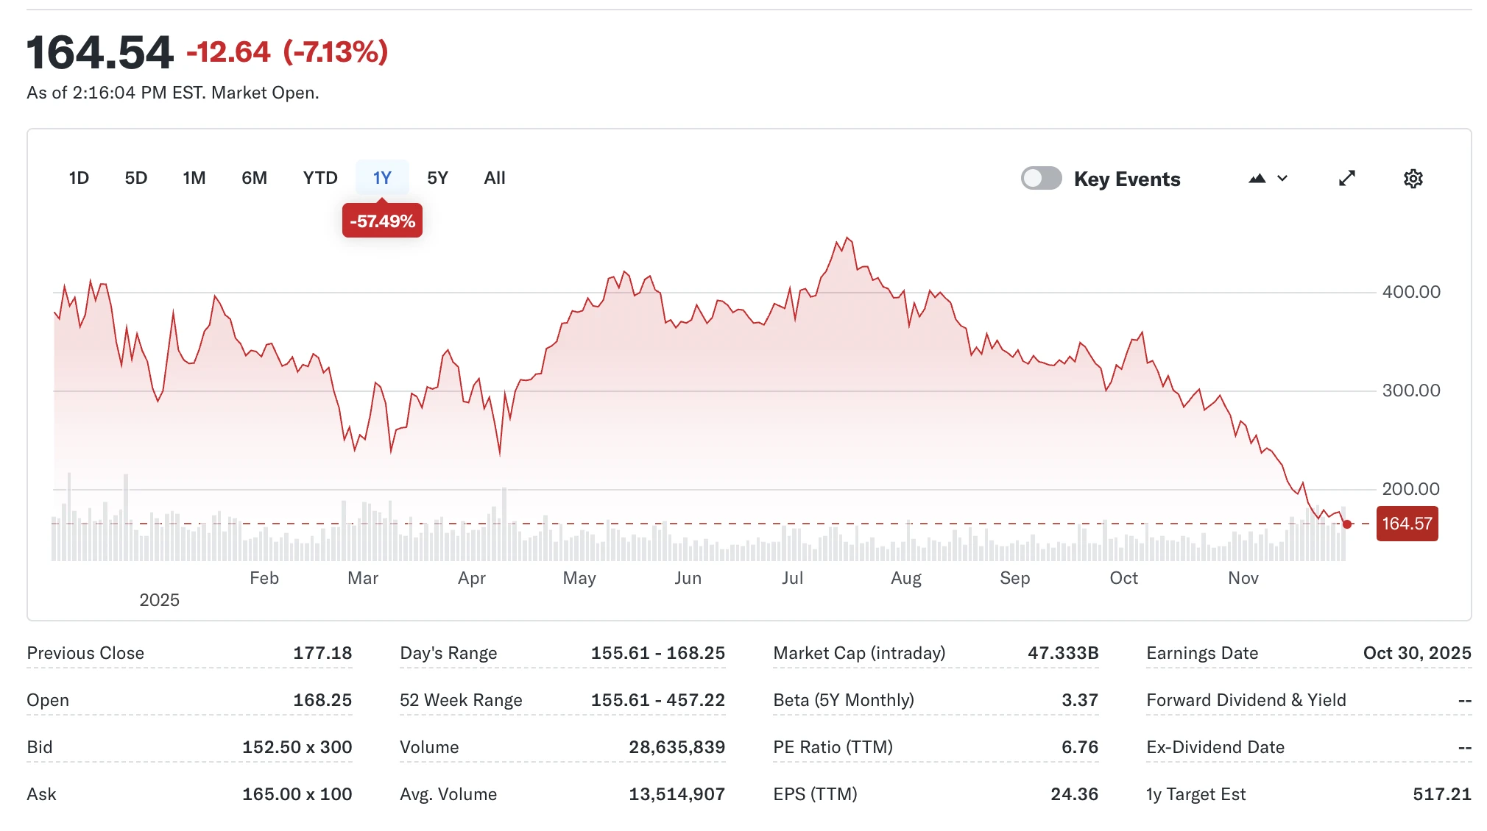Toggle the Key Events switch on
Screen dimensions: 1487x831
point(1041,179)
